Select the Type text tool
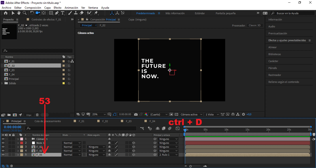The image size is (316, 168). (63, 13)
